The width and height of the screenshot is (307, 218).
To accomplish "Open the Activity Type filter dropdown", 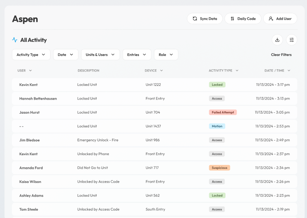I will (31, 55).
